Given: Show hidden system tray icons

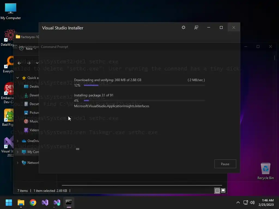Looking at the screenshot, I should point(238,202).
